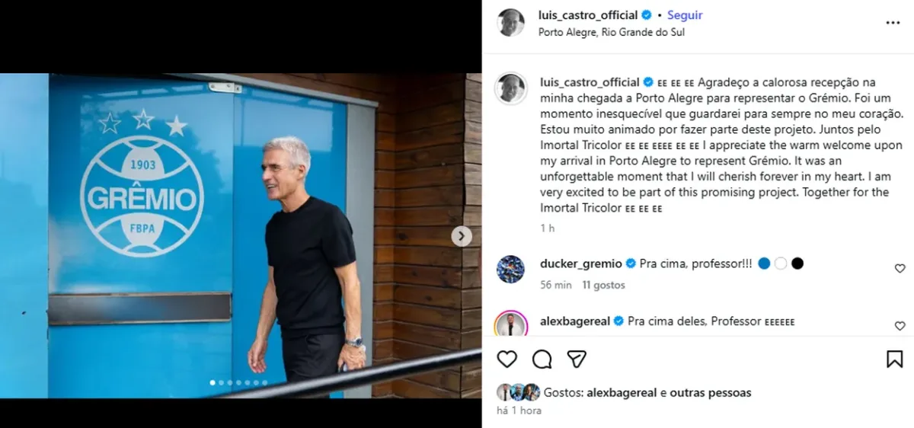
Task: View the 11 gostos on comment
Action: tap(603, 285)
